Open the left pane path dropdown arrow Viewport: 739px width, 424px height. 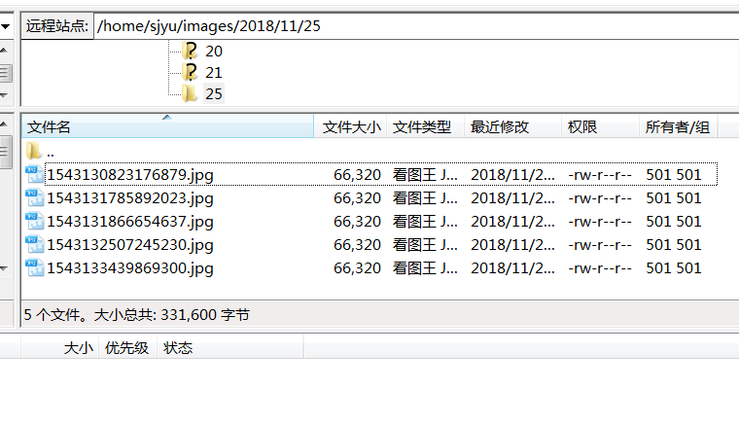[x=5, y=26]
